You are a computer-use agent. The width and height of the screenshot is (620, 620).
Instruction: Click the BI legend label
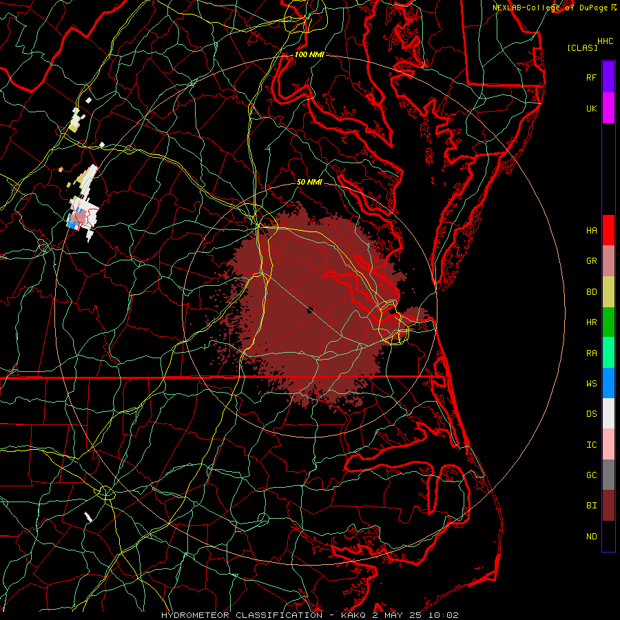(591, 506)
